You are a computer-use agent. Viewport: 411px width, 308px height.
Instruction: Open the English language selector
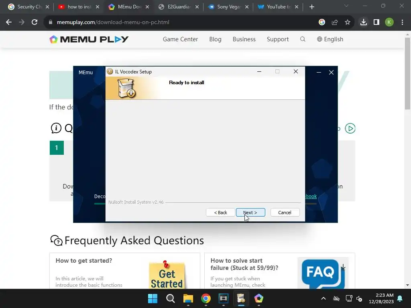coord(330,39)
